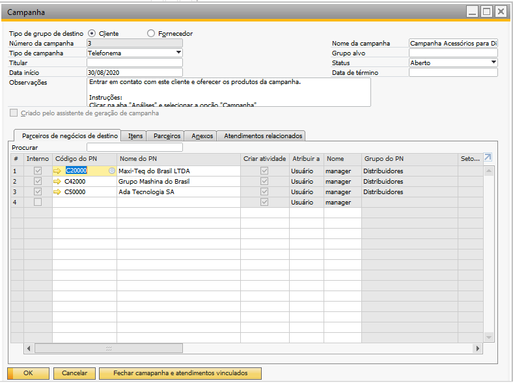513x383 pixels.
Task: Click horizontal scrollbar right arrow
Action: (478, 348)
